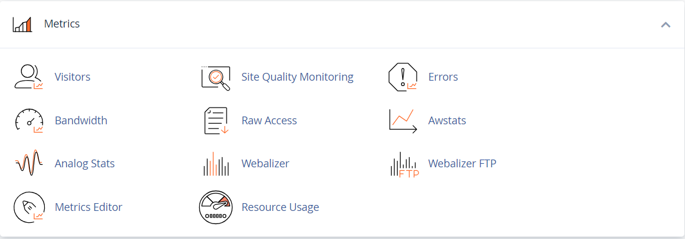Viewport: 685px width, 239px height.
Task: Select the Metrics Editor pen icon
Action: point(29,207)
